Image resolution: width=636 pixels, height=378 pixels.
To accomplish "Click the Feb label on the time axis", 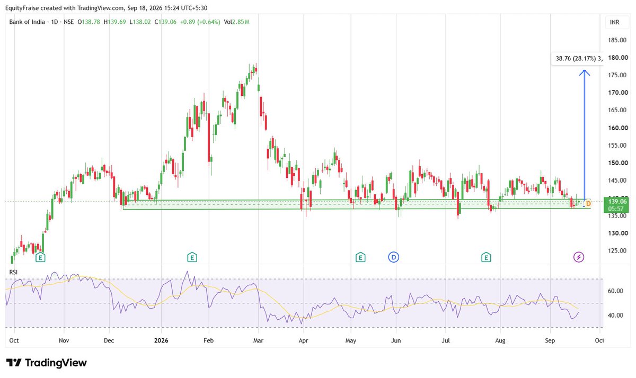I will pyautogui.click(x=208, y=341).
